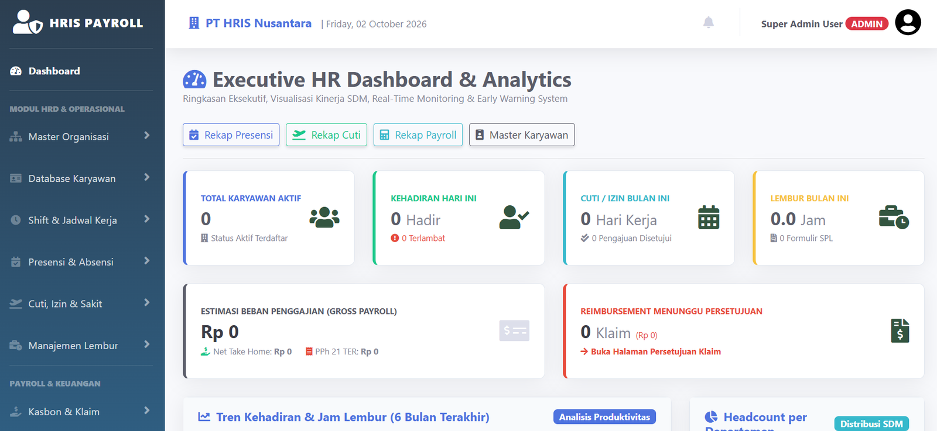Click the briefcase-clock icon in Lembur Bulan Ini
937x431 pixels.
[894, 218]
